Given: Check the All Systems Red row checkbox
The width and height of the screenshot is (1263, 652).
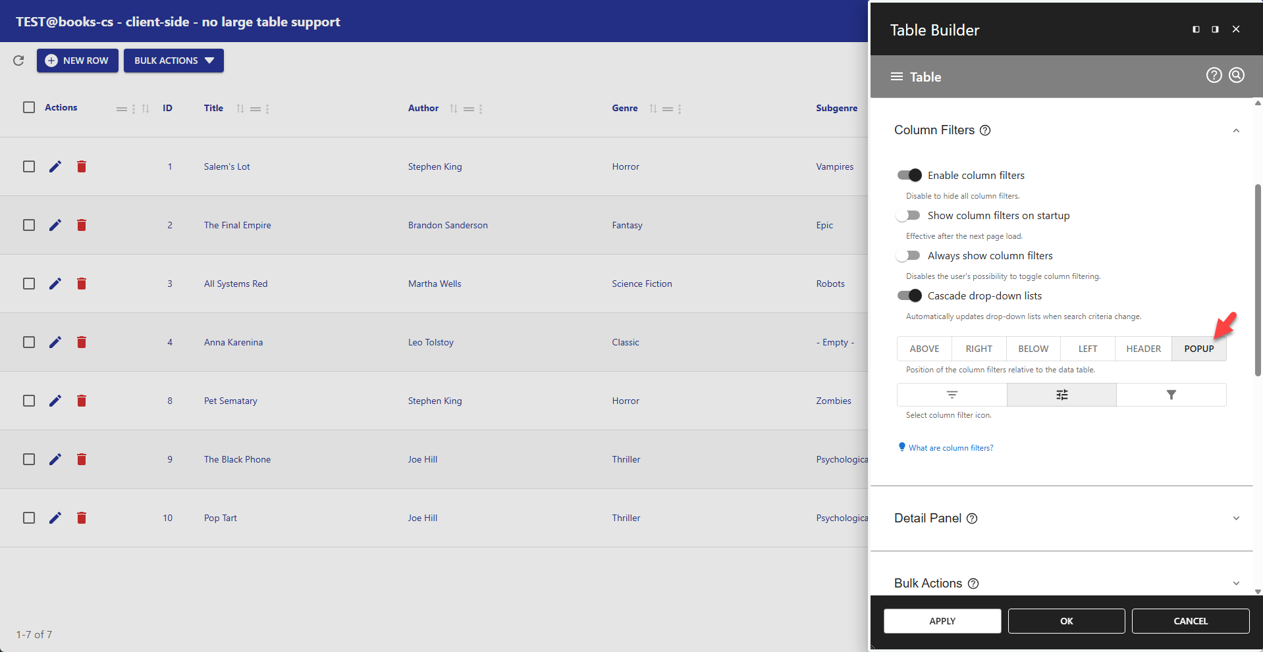Looking at the screenshot, I should pyautogui.click(x=29, y=284).
